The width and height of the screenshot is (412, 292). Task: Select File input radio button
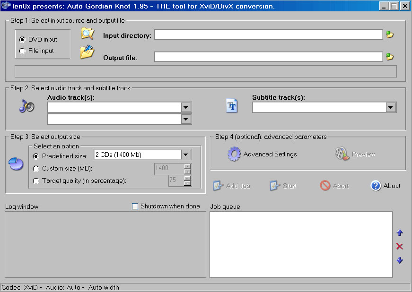tap(22, 51)
